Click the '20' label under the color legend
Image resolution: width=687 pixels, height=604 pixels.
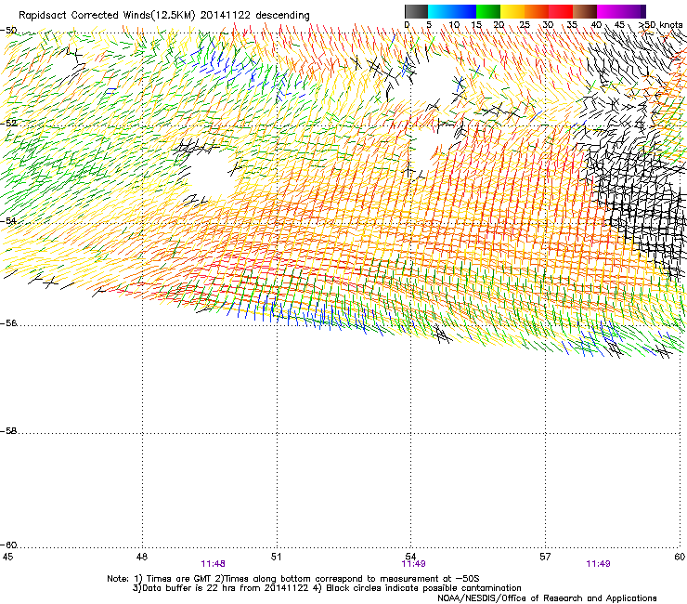pyautogui.click(x=499, y=24)
